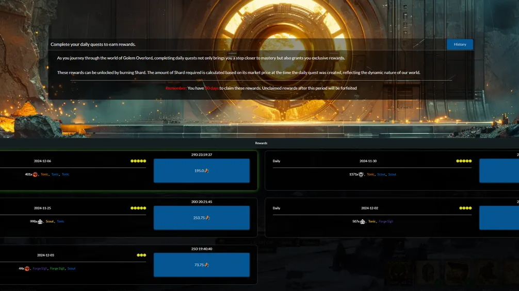
Task: Open the orange Tonic reward for 2024-12-06
Action: tap(45, 175)
